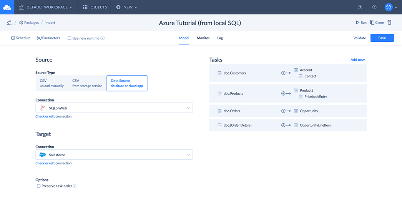Run the package
This screenshot has height=212, width=402.
pos(361,23)
